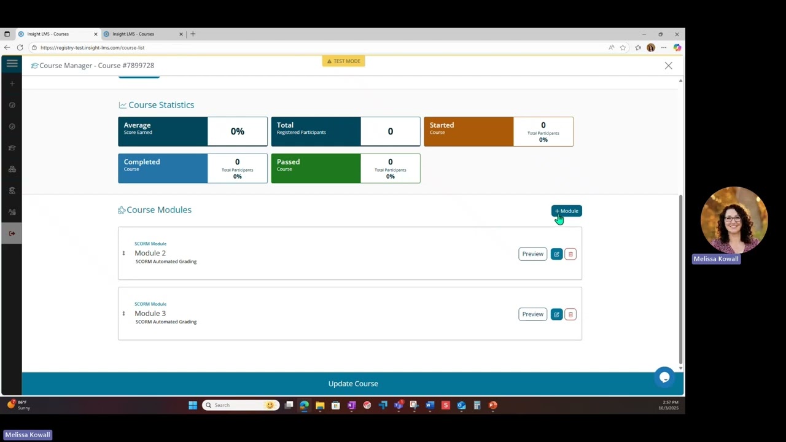Open the browser Settings and more menu
Image resolution: width=786 pixels, height=442 pixels.
point(664,48)
